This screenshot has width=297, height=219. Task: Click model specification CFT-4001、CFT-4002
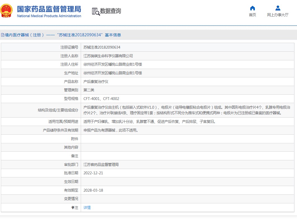101,99
